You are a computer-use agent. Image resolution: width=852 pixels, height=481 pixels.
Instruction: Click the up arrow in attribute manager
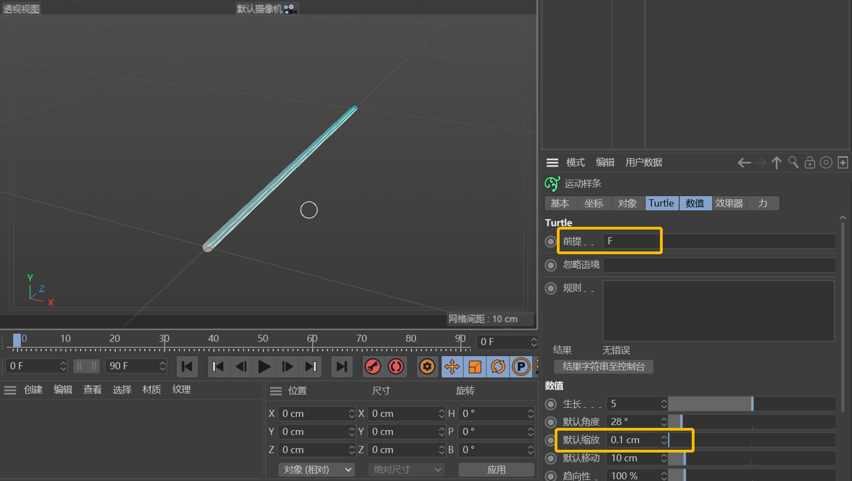776,163
